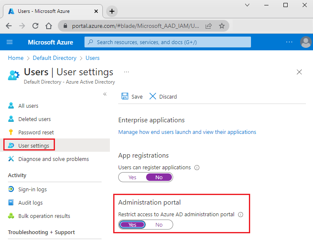313x247 pixels.
Task: Click the browser forward arrow
Action: tap(22, 26)
